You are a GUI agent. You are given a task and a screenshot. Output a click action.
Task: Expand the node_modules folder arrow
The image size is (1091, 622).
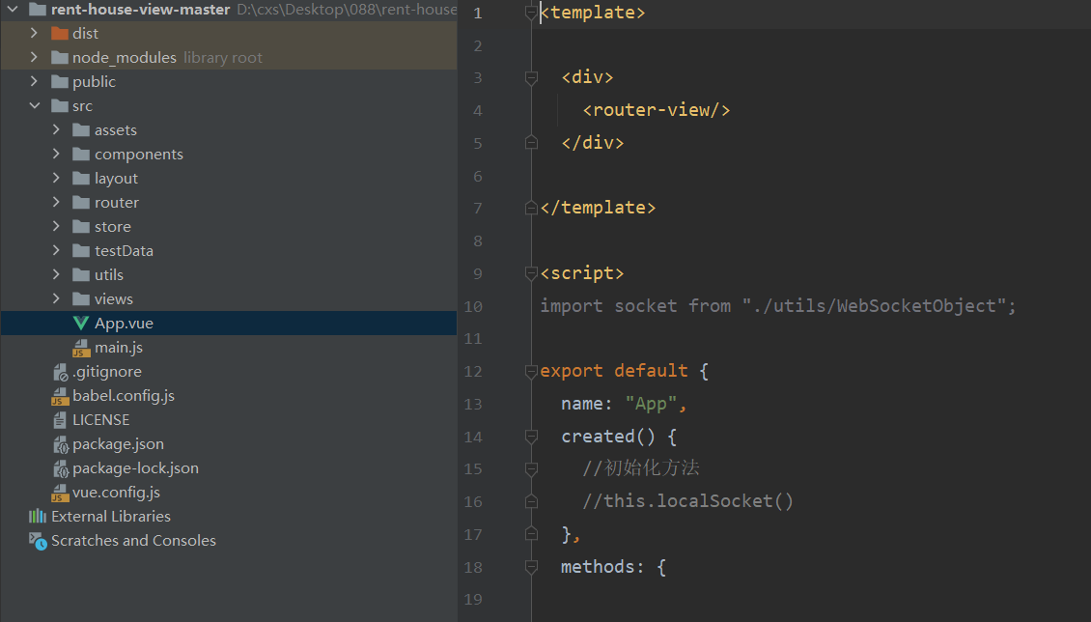(x=34, y=57)
